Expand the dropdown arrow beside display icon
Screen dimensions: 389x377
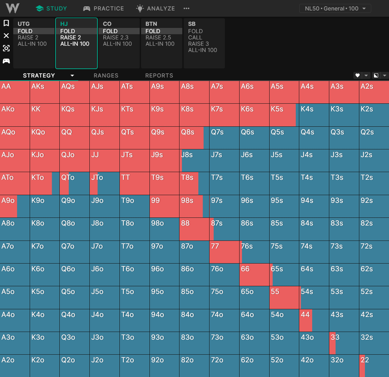384,75
